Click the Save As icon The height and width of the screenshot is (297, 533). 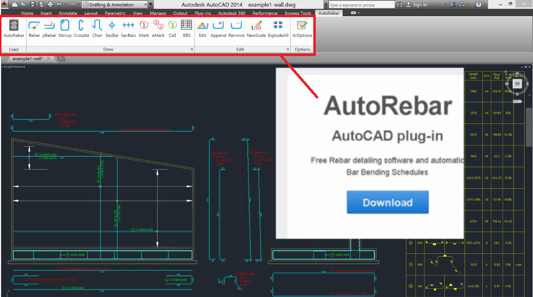(x=41, y=4)
